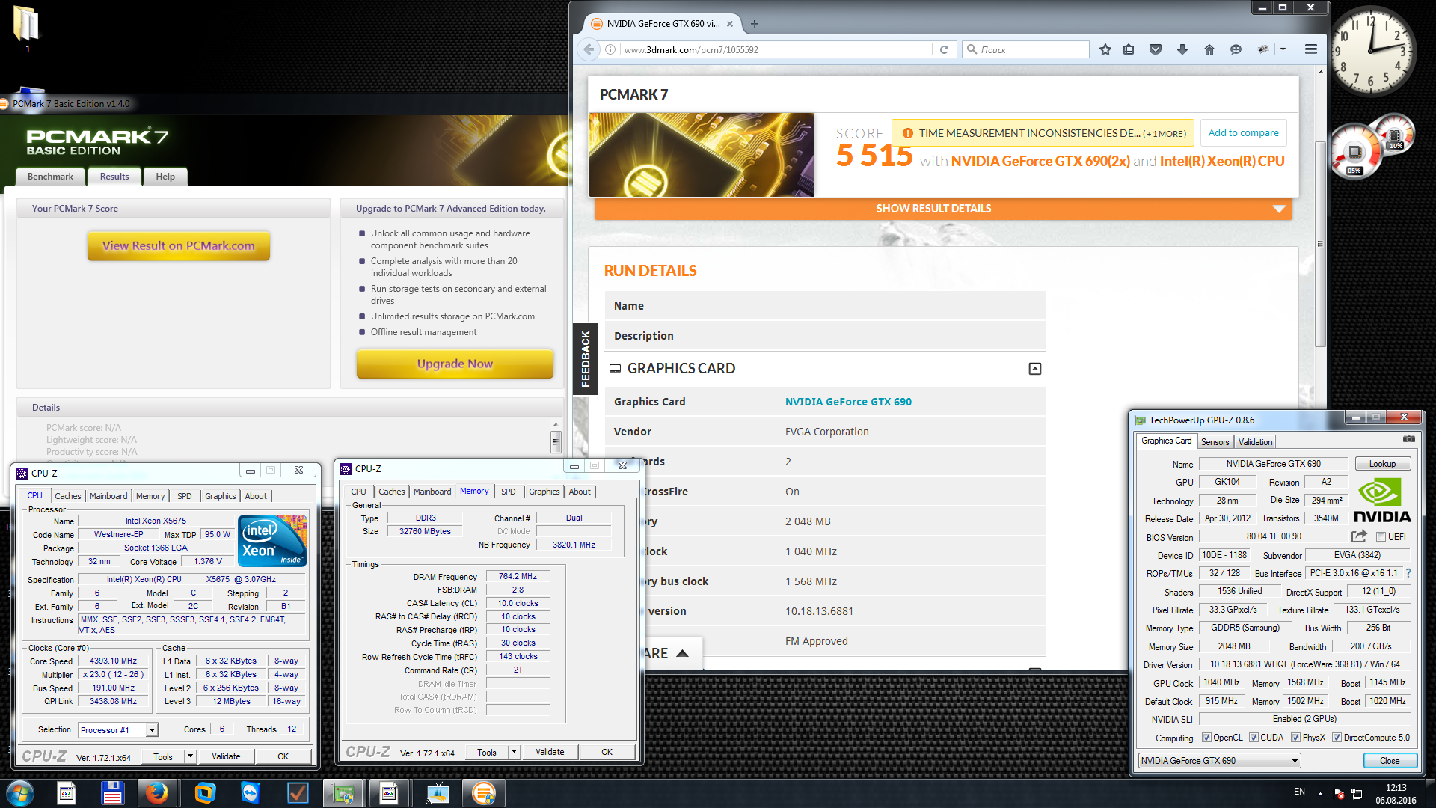Click the Close button in GPU-Z
Viewport: 1436px width, 808px height.
click(x=1390, y=761)
